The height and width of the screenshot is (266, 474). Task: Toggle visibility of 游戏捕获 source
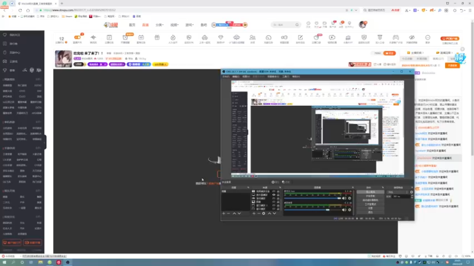tap(274, 199)
